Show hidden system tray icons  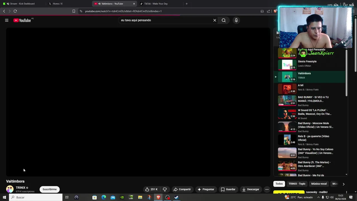pyautogui.click(x=319, y=197)
